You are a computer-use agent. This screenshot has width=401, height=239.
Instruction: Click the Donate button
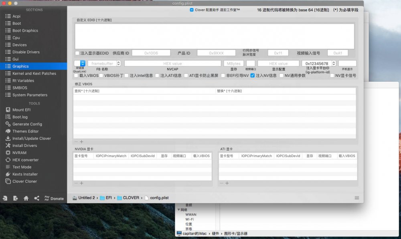click(54, 199)
